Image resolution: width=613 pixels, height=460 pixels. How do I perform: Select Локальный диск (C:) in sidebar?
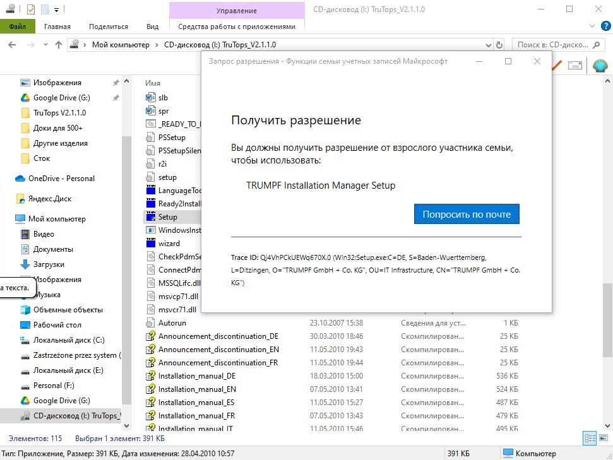click(69, 340)
